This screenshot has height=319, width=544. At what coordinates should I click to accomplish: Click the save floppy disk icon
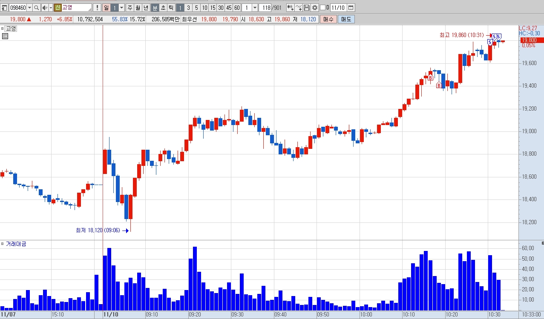click(307, 8)
